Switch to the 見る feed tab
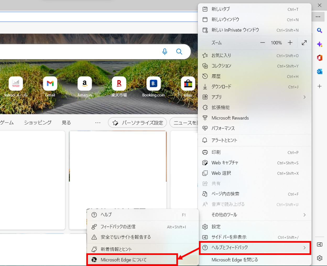This screenshot has height=266, width=327. (x=66, y=123)
